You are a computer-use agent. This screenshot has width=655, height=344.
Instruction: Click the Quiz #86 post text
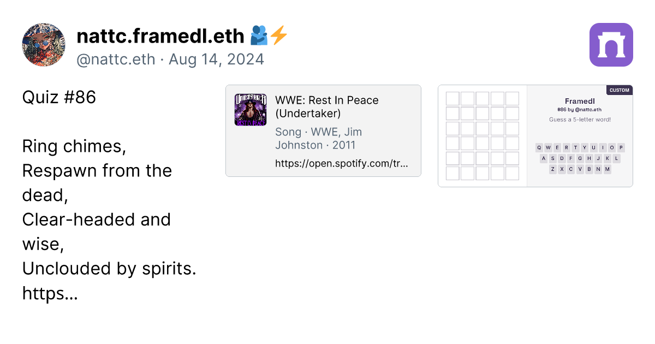[x=59, y=97]
